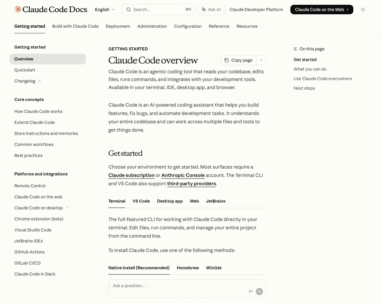382x305 pixels.
Task: Jump to the What you can do section
Action: [x=310, y=69]
